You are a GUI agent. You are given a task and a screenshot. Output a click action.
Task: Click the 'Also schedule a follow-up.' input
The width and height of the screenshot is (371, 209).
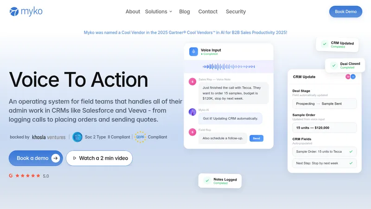(223, 138)
